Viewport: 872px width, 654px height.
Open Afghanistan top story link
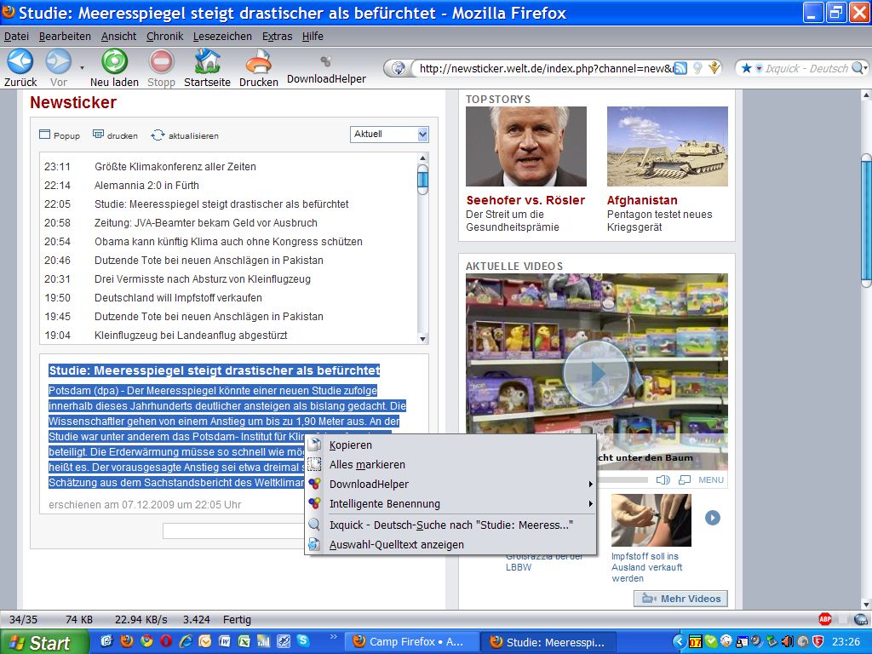(x=642, y=200)
